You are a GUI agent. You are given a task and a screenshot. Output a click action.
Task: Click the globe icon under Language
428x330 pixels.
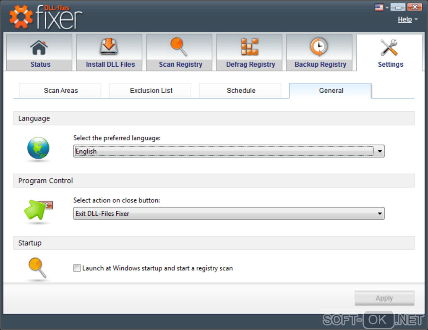point(38,148)
